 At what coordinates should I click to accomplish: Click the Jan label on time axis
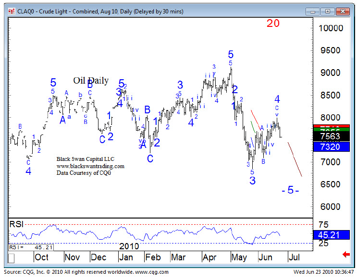pos(126,257)
